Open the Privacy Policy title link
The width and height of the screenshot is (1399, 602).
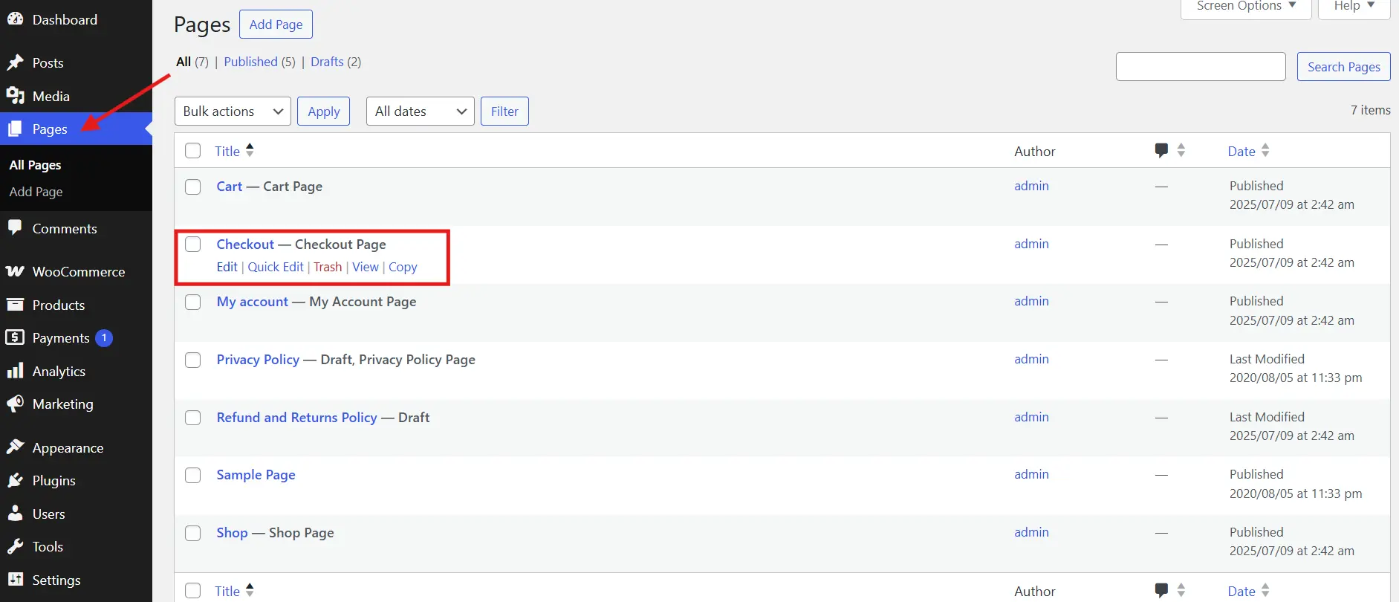258,360
